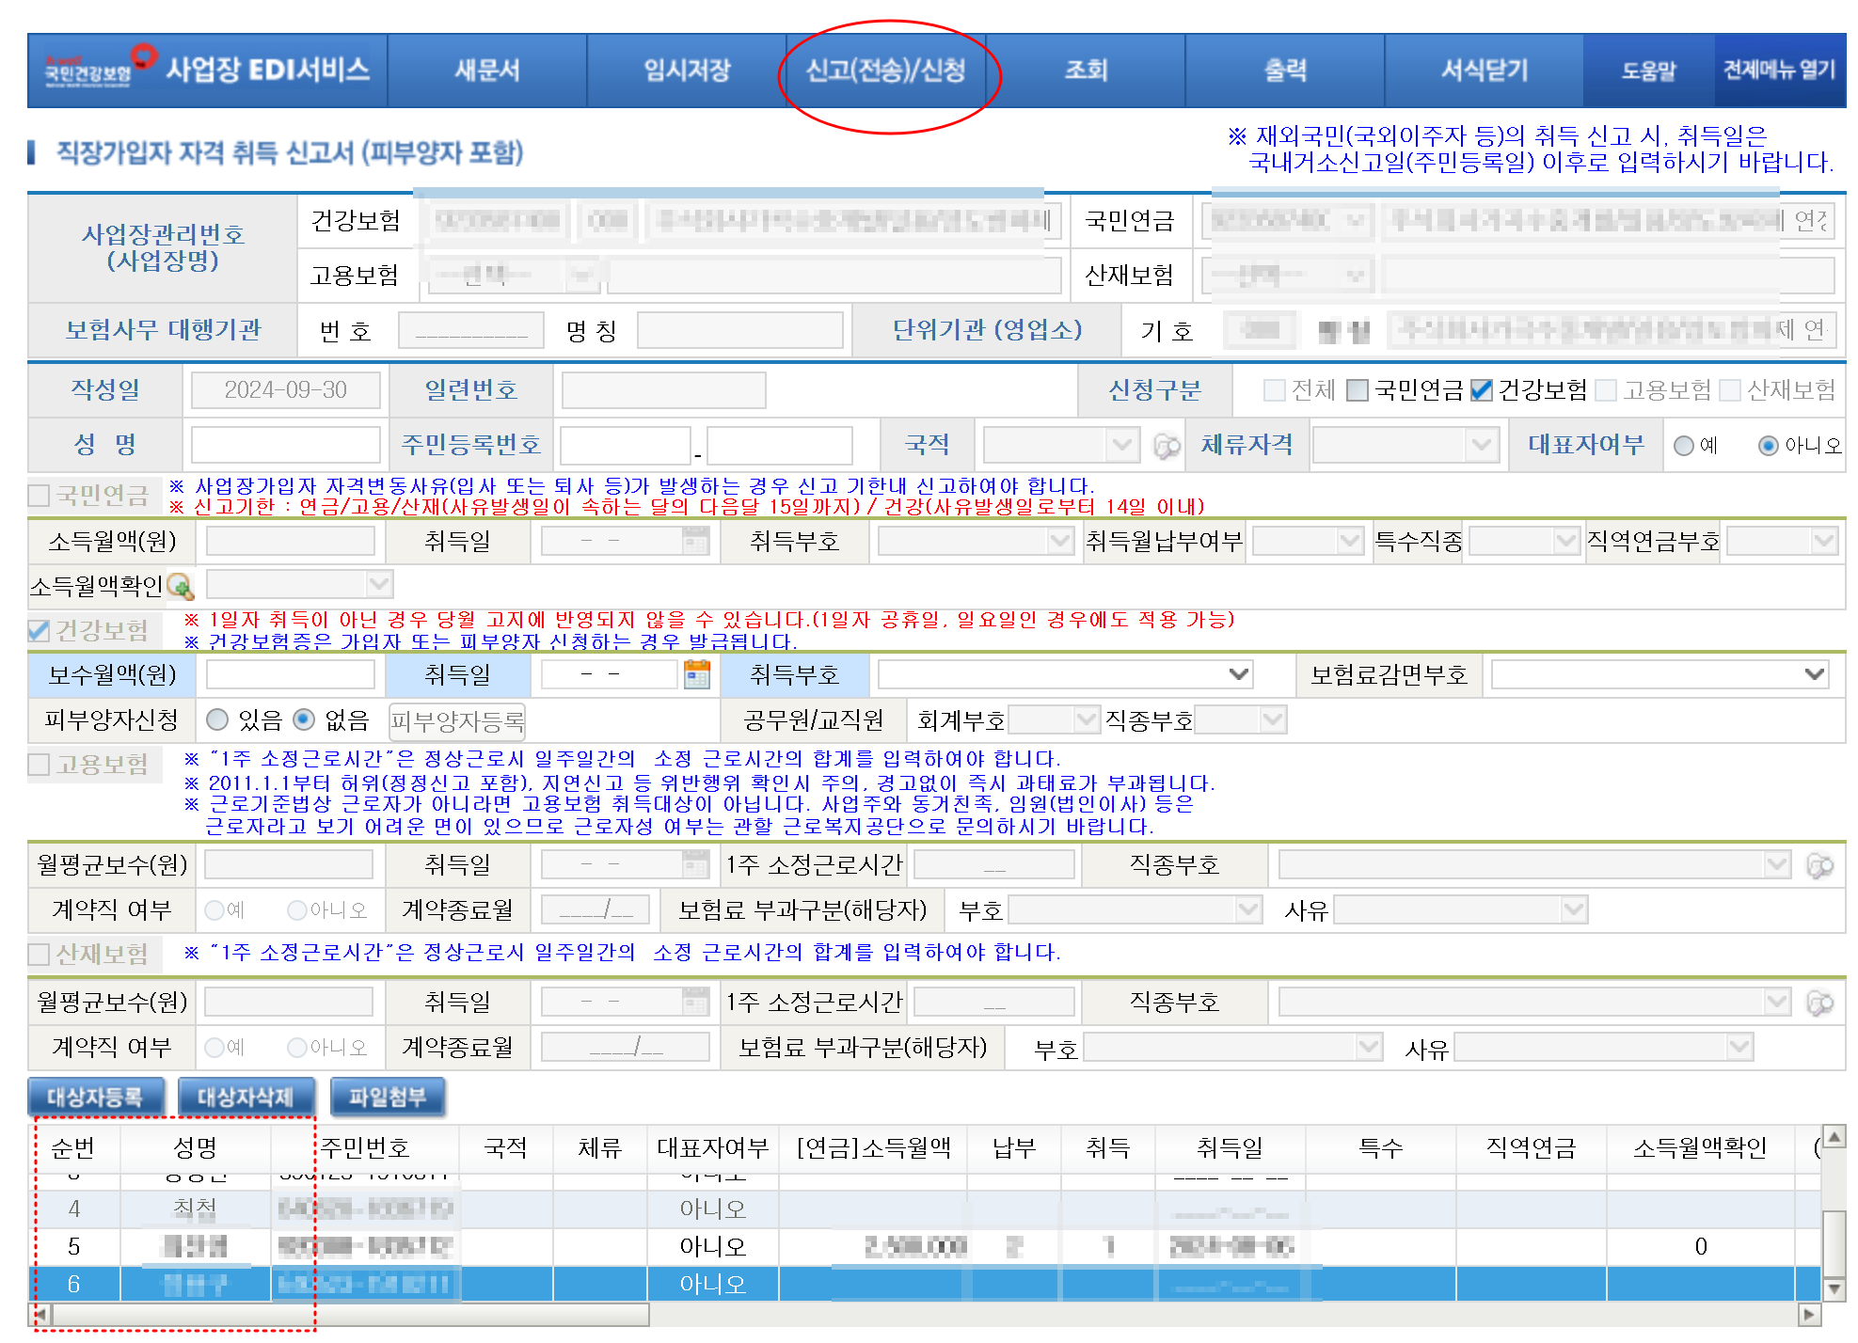Select 있음 for 피부양자신청
The image size is (1858, 1343).
point(217,719)
